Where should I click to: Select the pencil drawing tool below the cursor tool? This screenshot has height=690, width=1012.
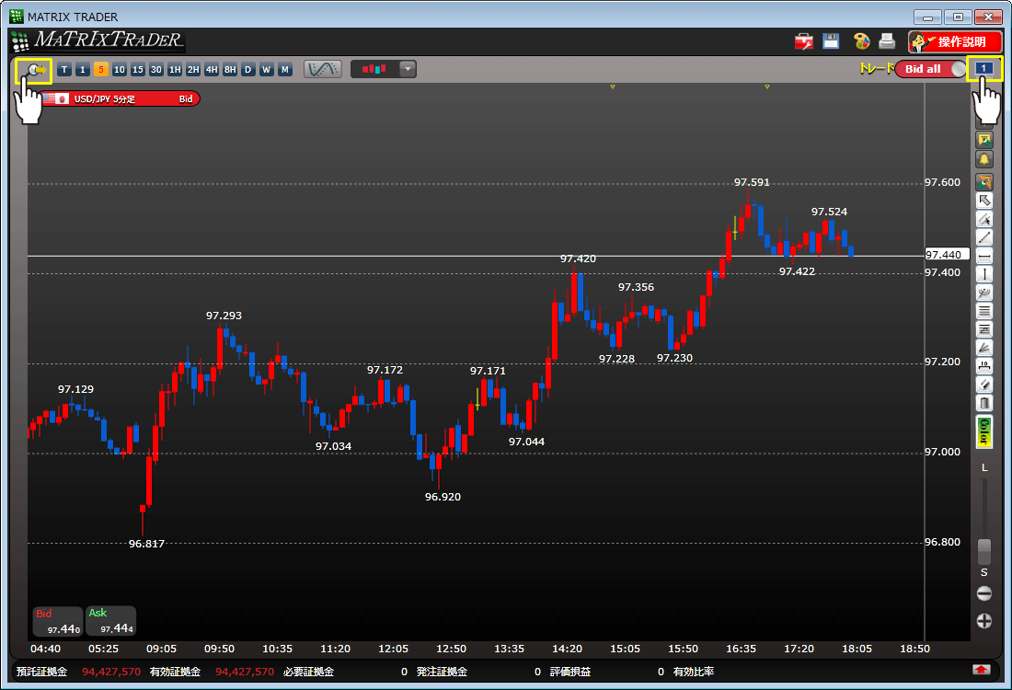coord(984,219)
